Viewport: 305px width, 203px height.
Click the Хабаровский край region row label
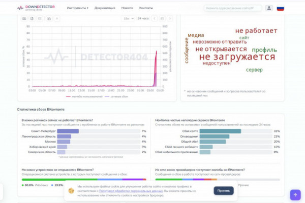pos(42,147)
